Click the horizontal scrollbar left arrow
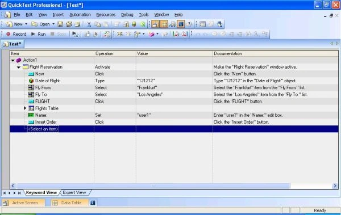The width and height of the screenshot is (341, 215). pyautogui.click(x=13, y=186)
